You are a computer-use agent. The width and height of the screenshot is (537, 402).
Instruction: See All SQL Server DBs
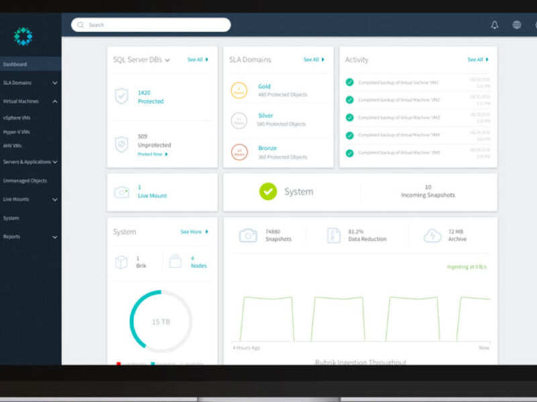click(198, 60)
